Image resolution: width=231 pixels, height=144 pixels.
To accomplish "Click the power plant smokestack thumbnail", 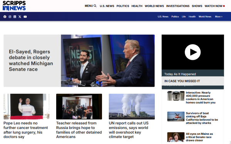I will pos(132,106).
